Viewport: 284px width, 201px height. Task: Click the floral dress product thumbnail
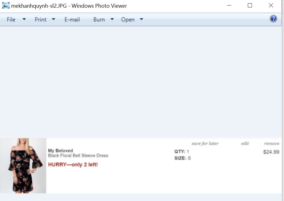23,166
